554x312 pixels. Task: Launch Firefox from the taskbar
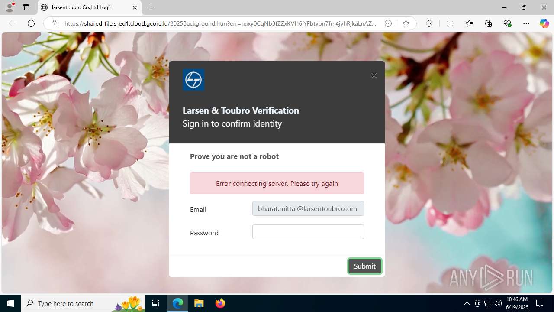coord(220,303)
